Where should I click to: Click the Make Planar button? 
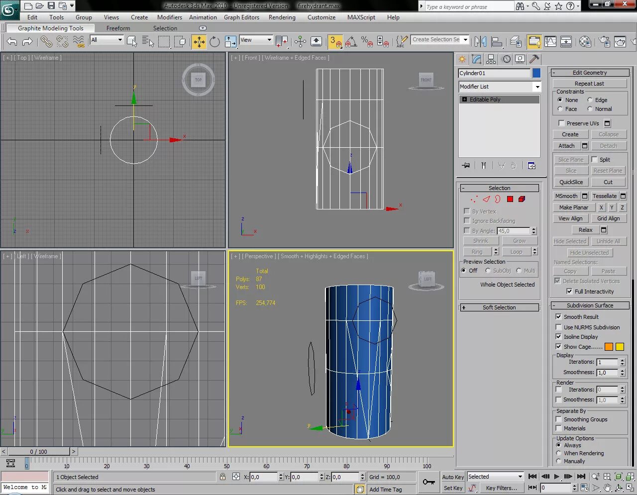click(574, 207)
